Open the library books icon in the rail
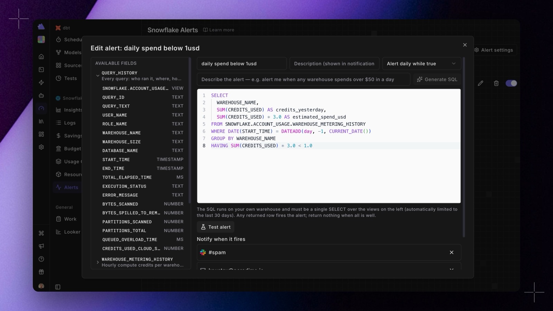Viewport: 553px width, 311px height. 41,121
